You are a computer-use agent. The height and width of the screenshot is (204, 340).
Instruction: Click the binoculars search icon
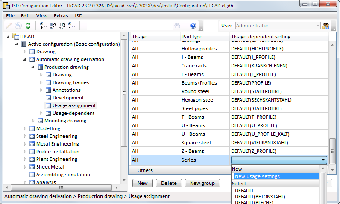click(x=177, y=26)
